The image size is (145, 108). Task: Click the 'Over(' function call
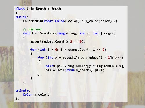61,70
